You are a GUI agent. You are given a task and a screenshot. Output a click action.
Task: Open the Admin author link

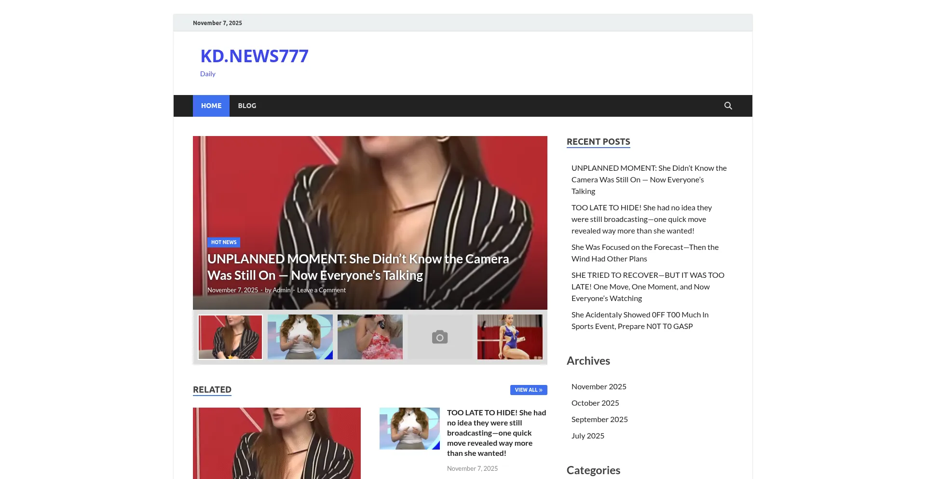click(x=282, y=290)
